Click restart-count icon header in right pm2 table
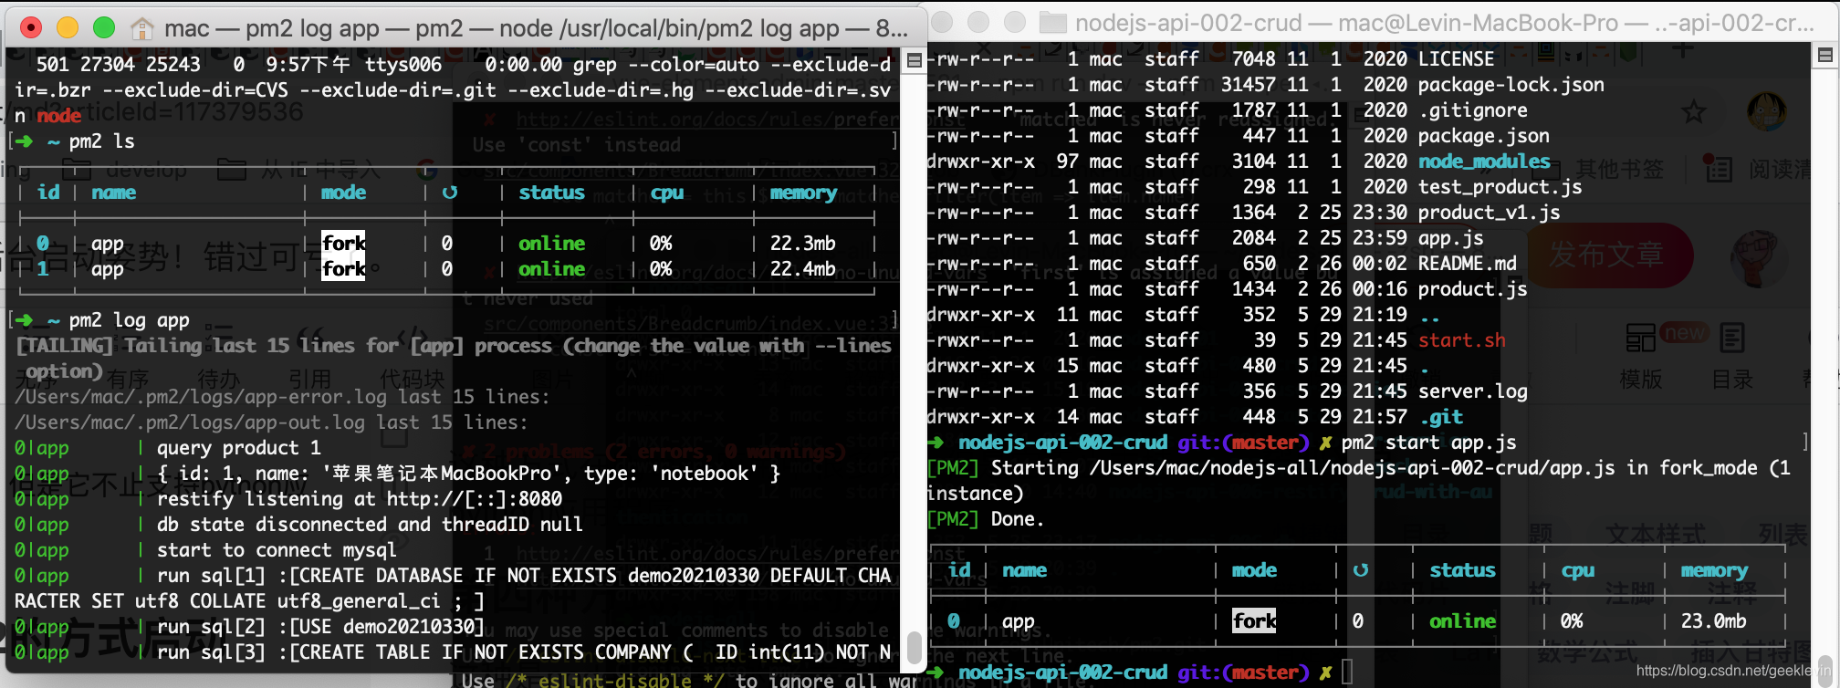The image size is (1840, 688). [x=1360, y=570]
